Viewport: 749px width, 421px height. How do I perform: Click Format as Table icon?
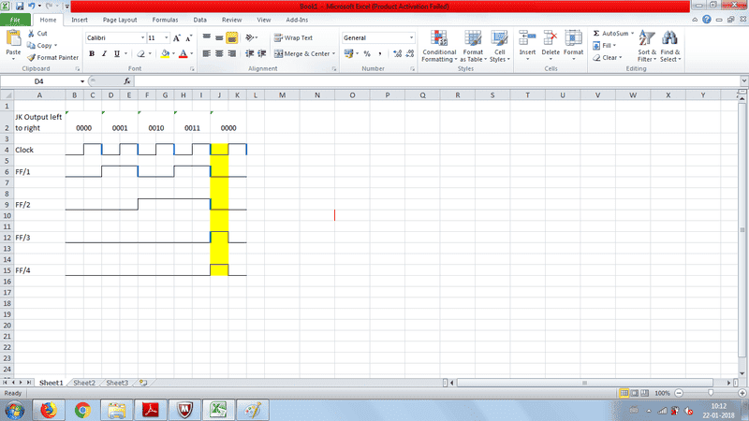(x=473, y=45)
